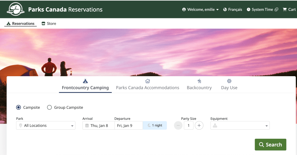Open the Park All Locations dropdown
This screenshot has height=155, width=297.
(x=46, y=125)
